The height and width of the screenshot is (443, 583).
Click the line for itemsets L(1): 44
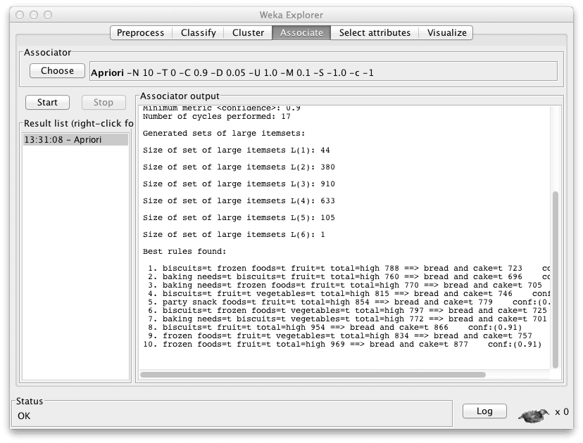[x=237, y=150]
